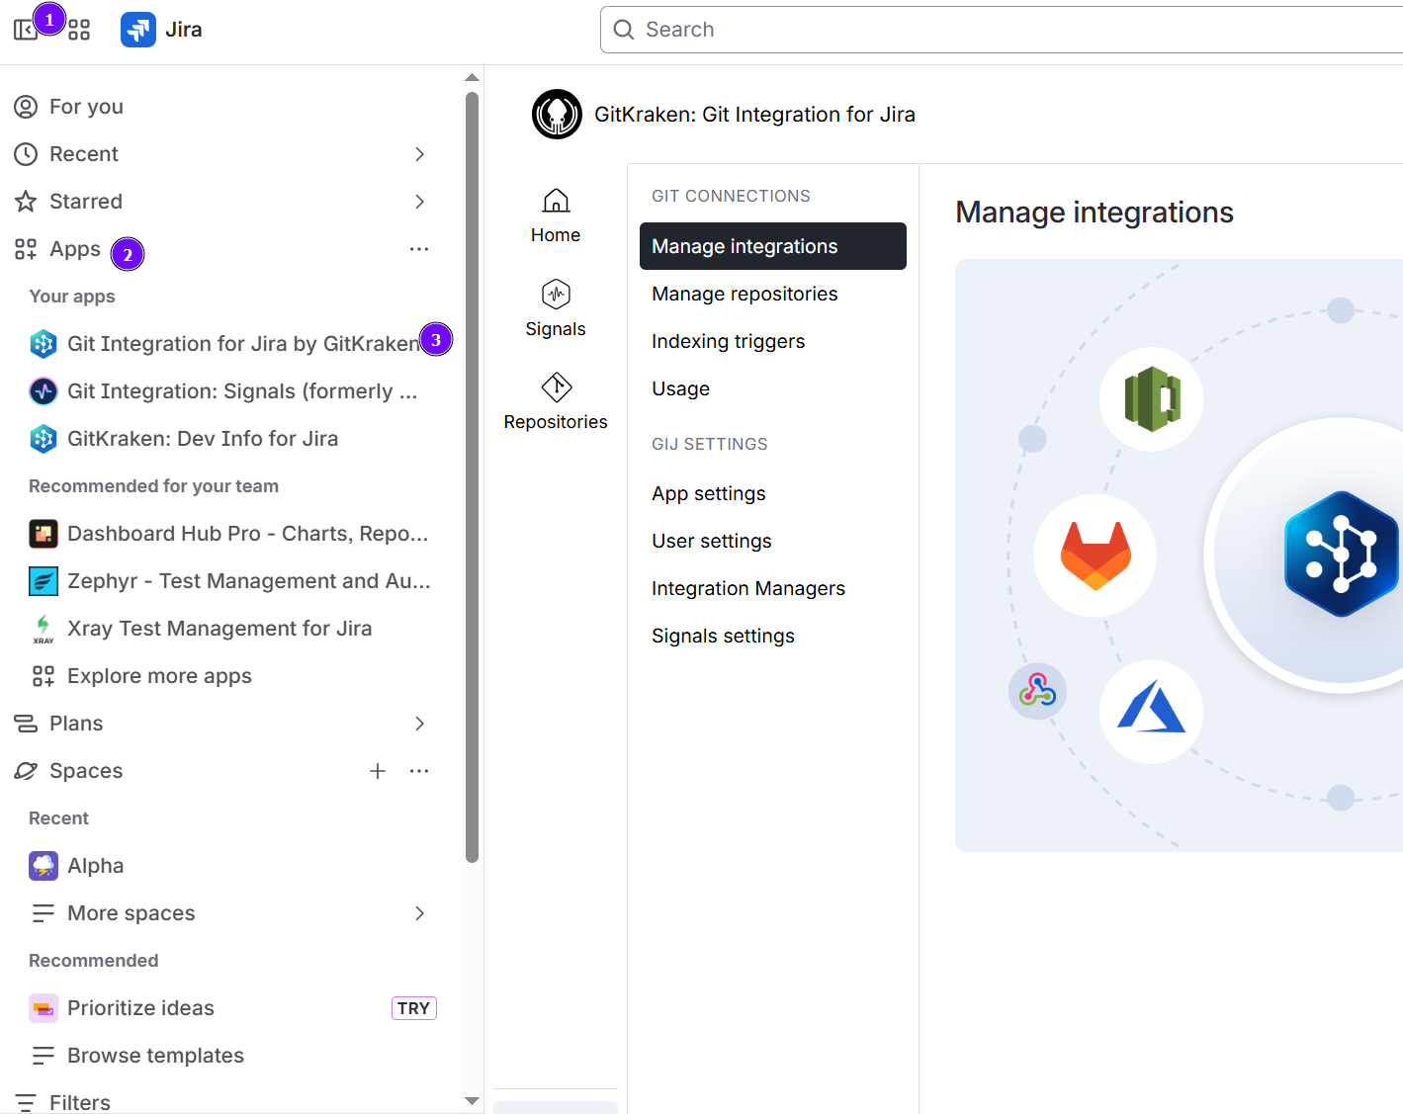Focus the Search input field
Image resolution: width=1403 pixels, height=1114 pixels.
(x=989, y=30)
